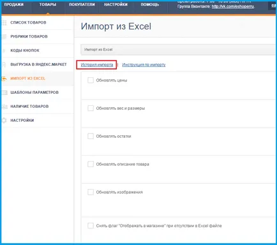Open the Продажи top menu
Viewport: 277px width, 245px height.
click(x=14, y=4)
